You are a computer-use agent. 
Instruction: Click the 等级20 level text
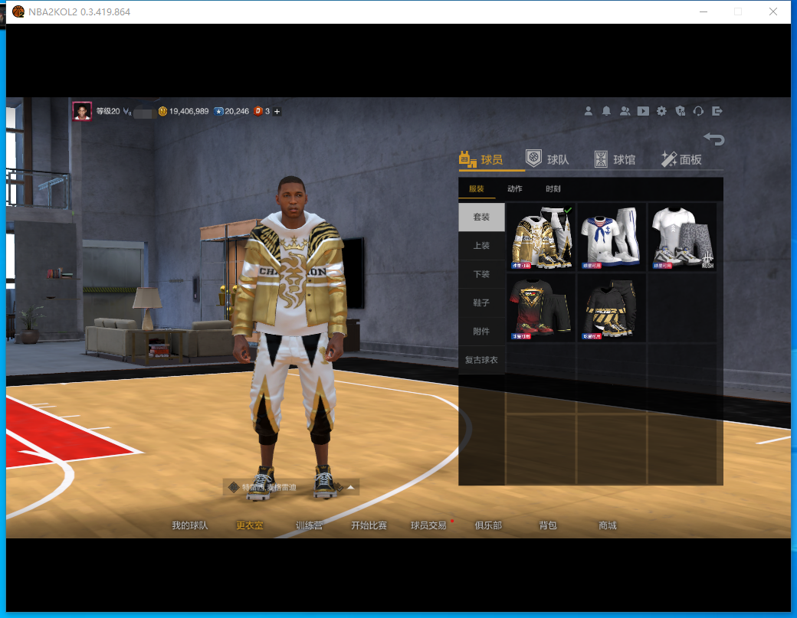pyautogui.click(x=108, y=111)
